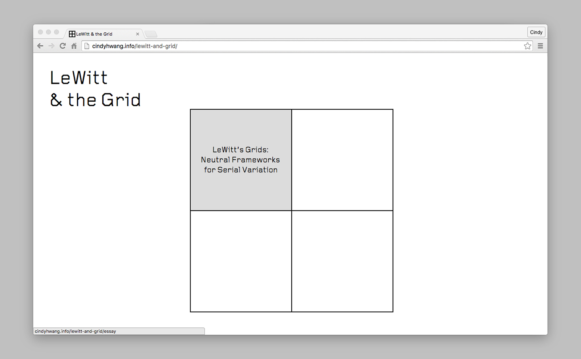Image resolution: width=581 pixels, height=359 pixels.
Task: Click the back navigation arrow
Action: (40, 46)
